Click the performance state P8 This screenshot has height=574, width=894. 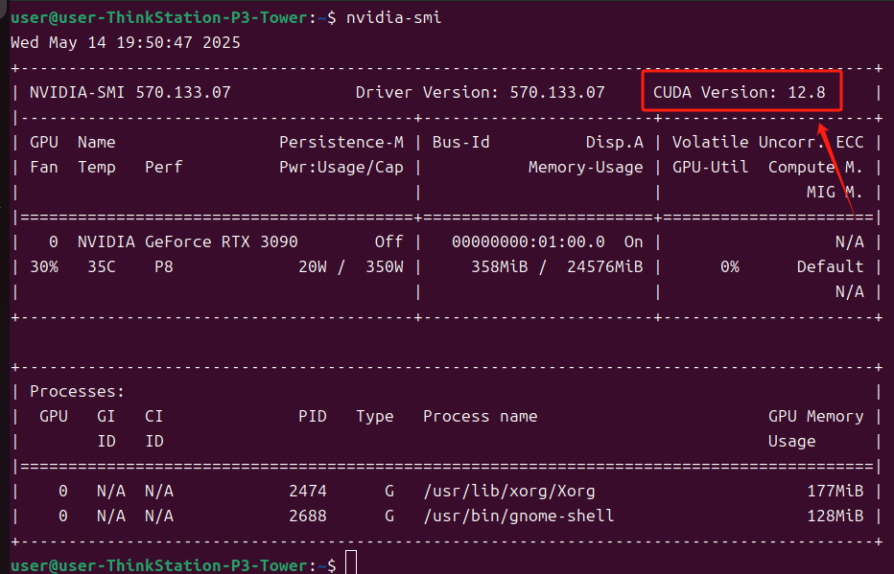[x=164, y=267]
